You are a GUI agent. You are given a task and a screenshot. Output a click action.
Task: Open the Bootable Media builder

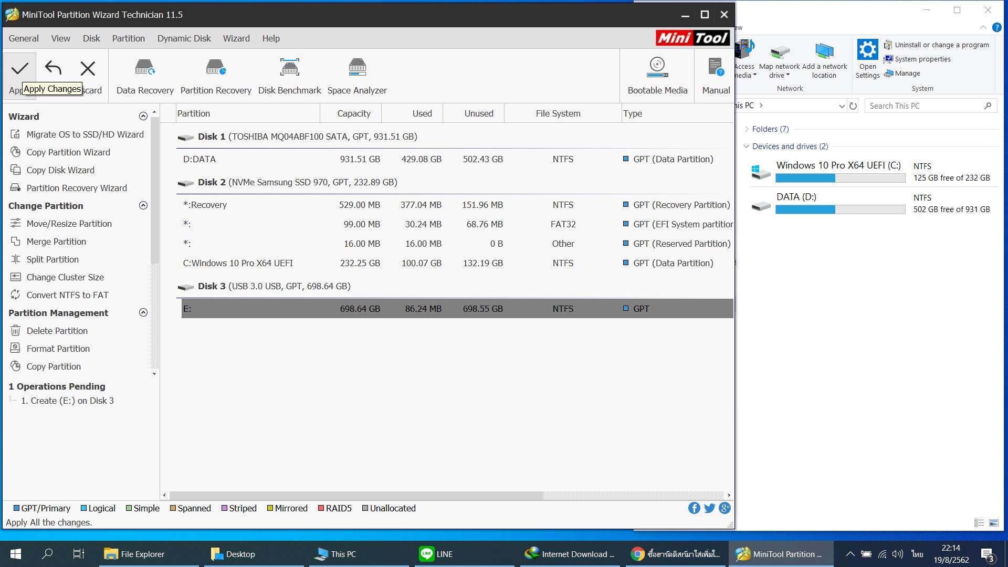[x=657, y=76]
